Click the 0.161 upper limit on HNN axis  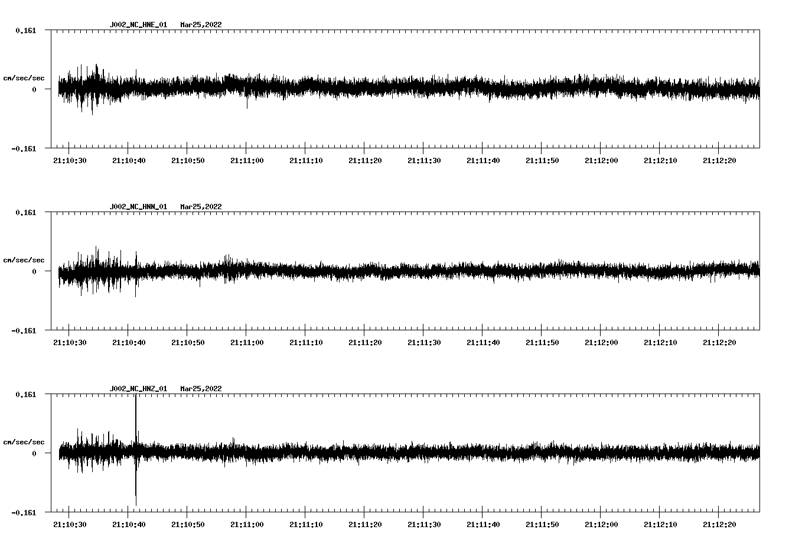[x=26, y=212]
